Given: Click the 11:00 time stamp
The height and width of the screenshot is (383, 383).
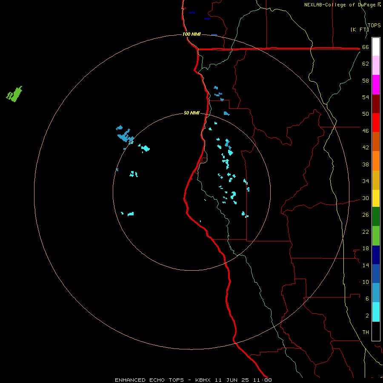Looking at the screenshot, I should point(262,380).
